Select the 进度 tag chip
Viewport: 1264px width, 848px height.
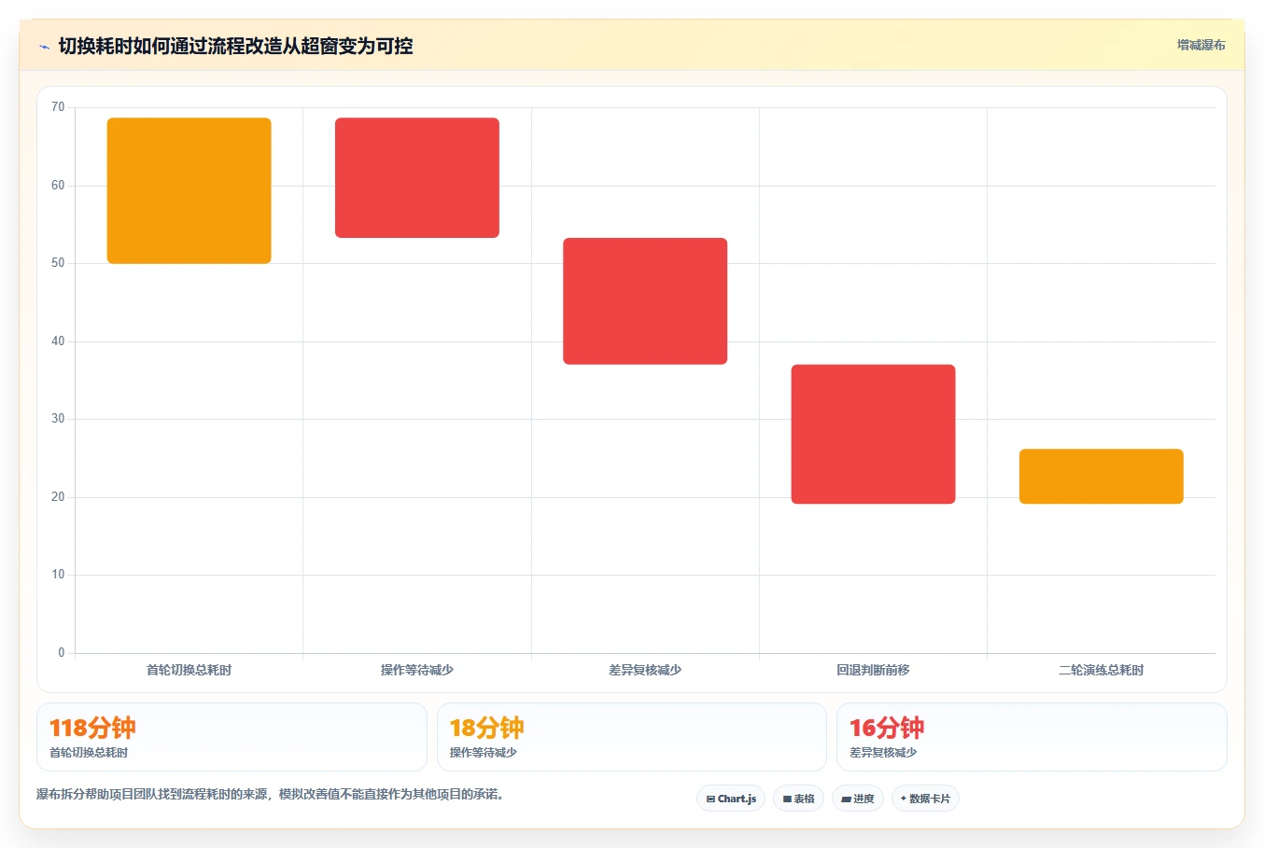[x=858, y=799]
